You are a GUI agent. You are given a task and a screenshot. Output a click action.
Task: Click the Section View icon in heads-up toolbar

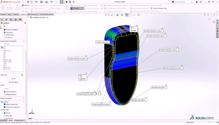pos(115,15)
